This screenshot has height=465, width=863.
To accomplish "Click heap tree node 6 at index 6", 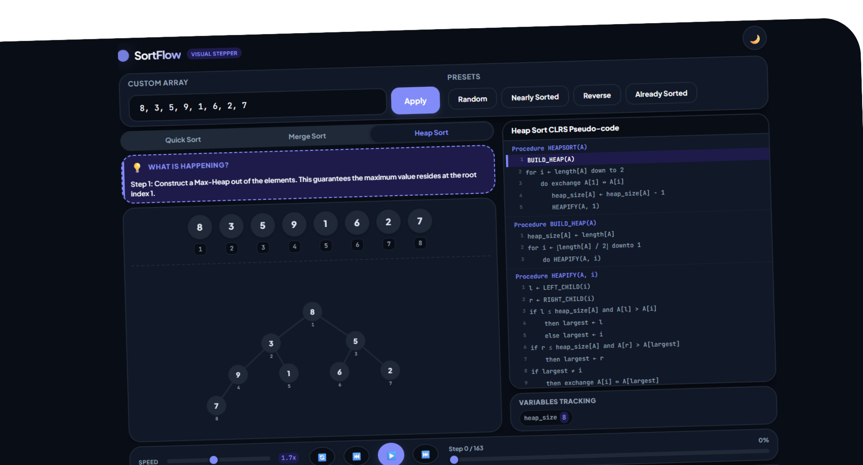I will pos(339,372).
